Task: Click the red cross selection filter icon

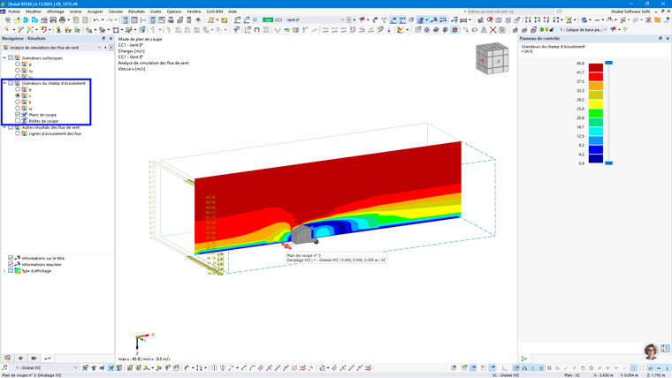Action: tap(363, 20)
